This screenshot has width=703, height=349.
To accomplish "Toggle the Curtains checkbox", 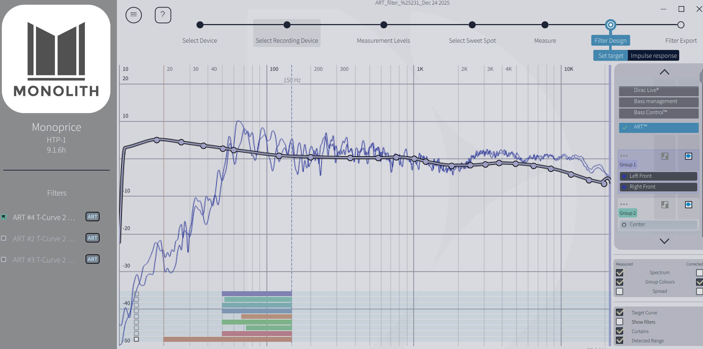I will pyautogui.click(x=620, y=331).
